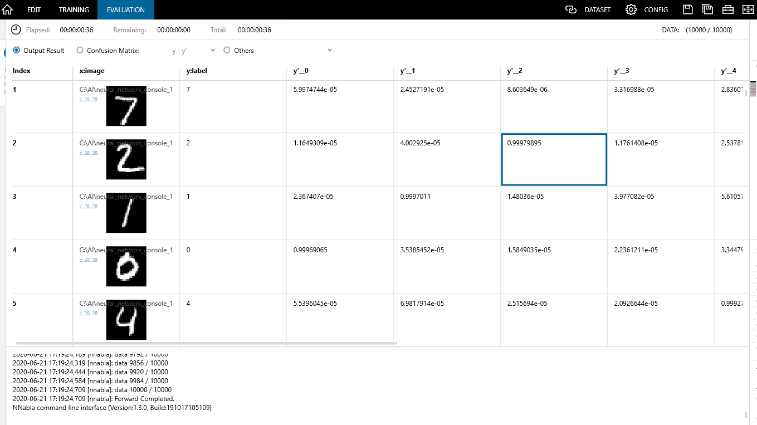Click the fit-to-screen arrows icon

747,9
